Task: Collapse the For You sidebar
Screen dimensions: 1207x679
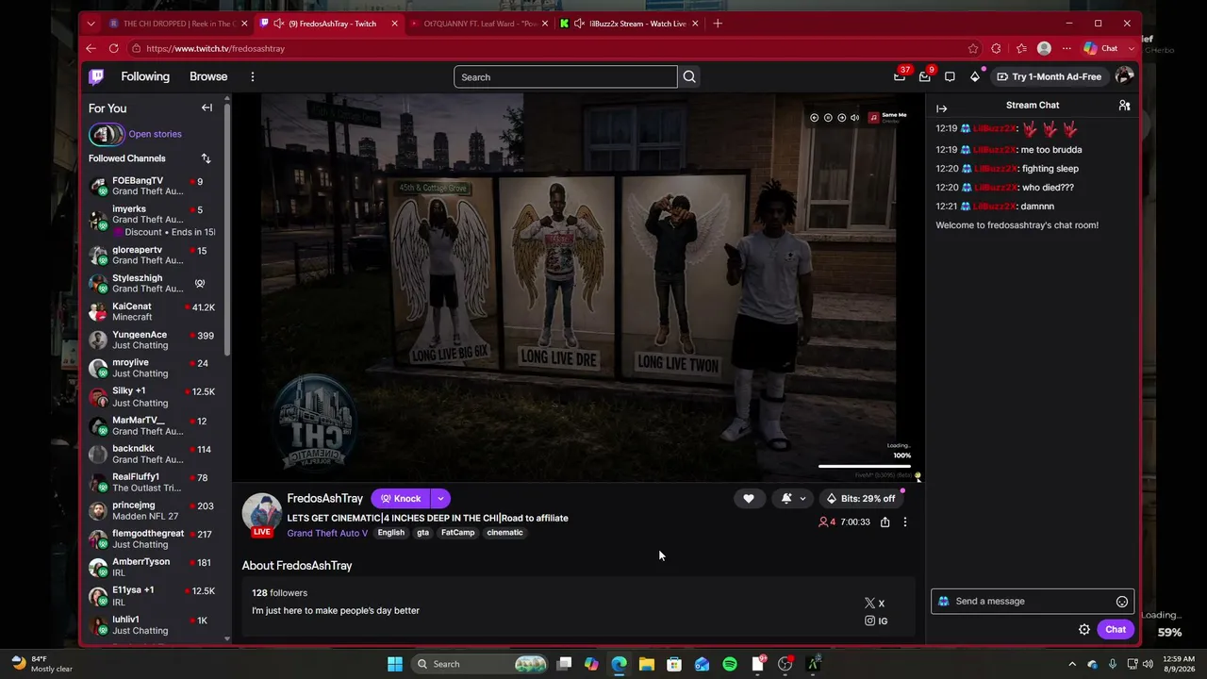Action: 207,108
